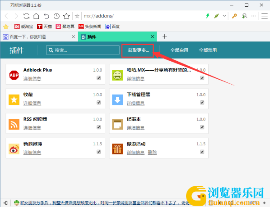Toggle the 哈哈.MX plugin checkbox

pyautogui.click(x=202, y=78)
